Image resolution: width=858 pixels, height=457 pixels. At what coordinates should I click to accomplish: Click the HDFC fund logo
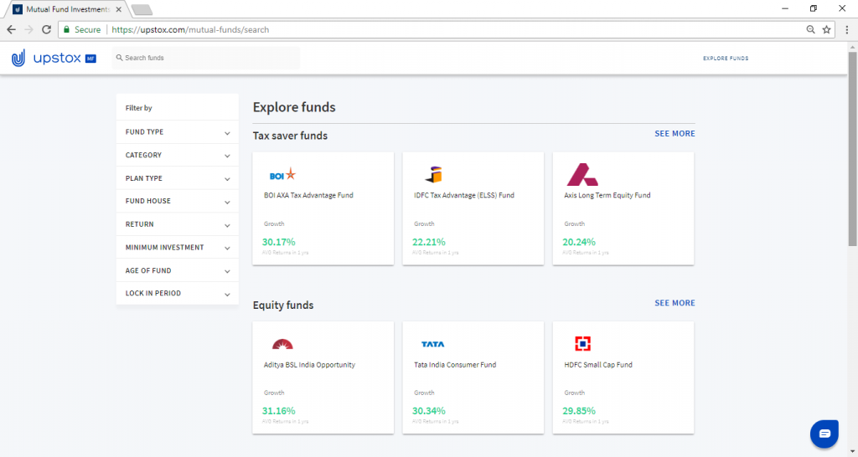[583, 344]
